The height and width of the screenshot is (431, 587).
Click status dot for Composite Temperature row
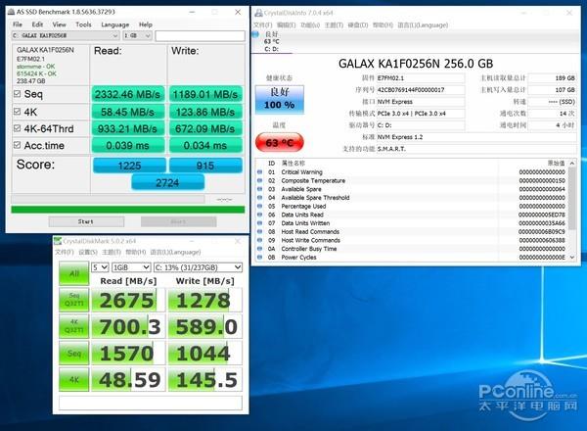pyautogui.click(x=260, y=180)
